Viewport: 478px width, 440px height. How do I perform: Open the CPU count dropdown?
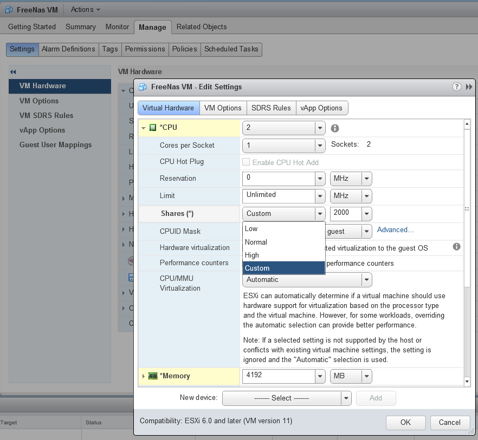pos(320,128)
